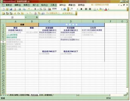Open the 編輯(E) menu

point(18,5)
